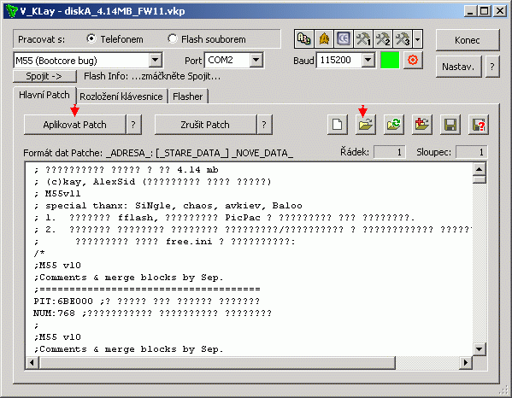Switch to Rozložení klávesnice tab

(121, 97)
